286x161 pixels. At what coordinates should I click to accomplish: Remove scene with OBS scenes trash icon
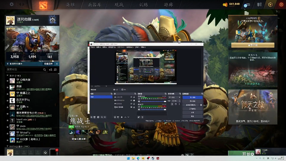[x=94, y=117]
